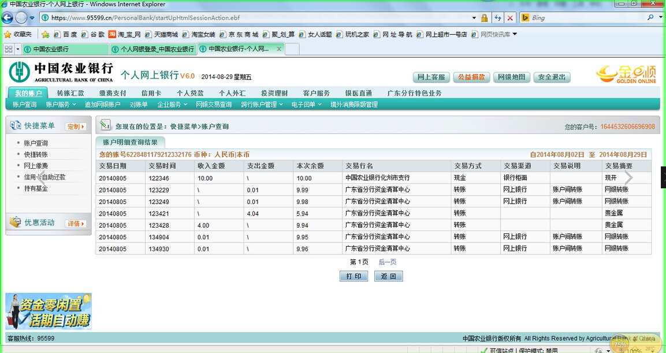
Task: Select the 信用卡 navigation tab
Action: pos(151,94)
